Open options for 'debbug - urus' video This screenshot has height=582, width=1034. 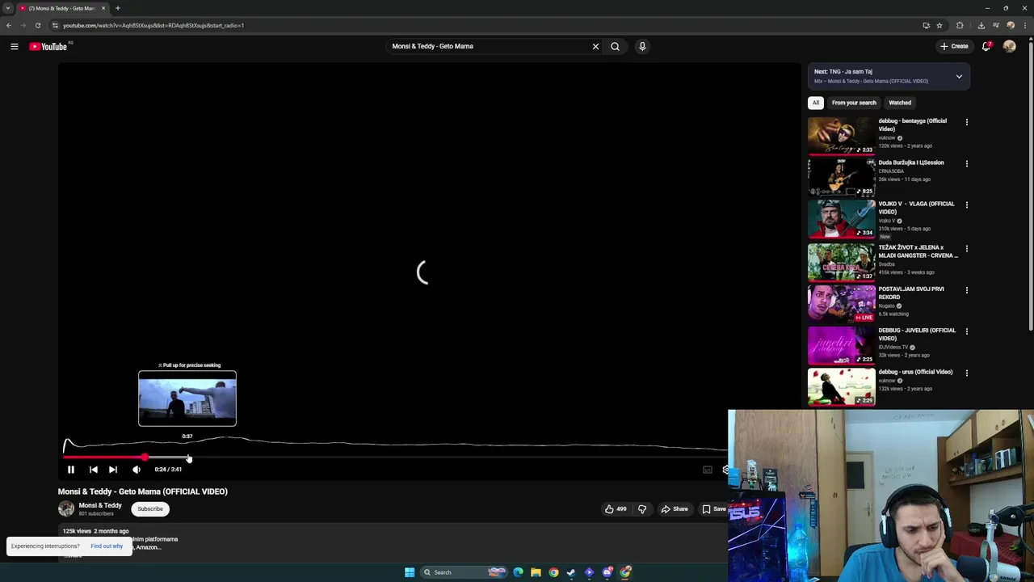[x=967, y=373]
